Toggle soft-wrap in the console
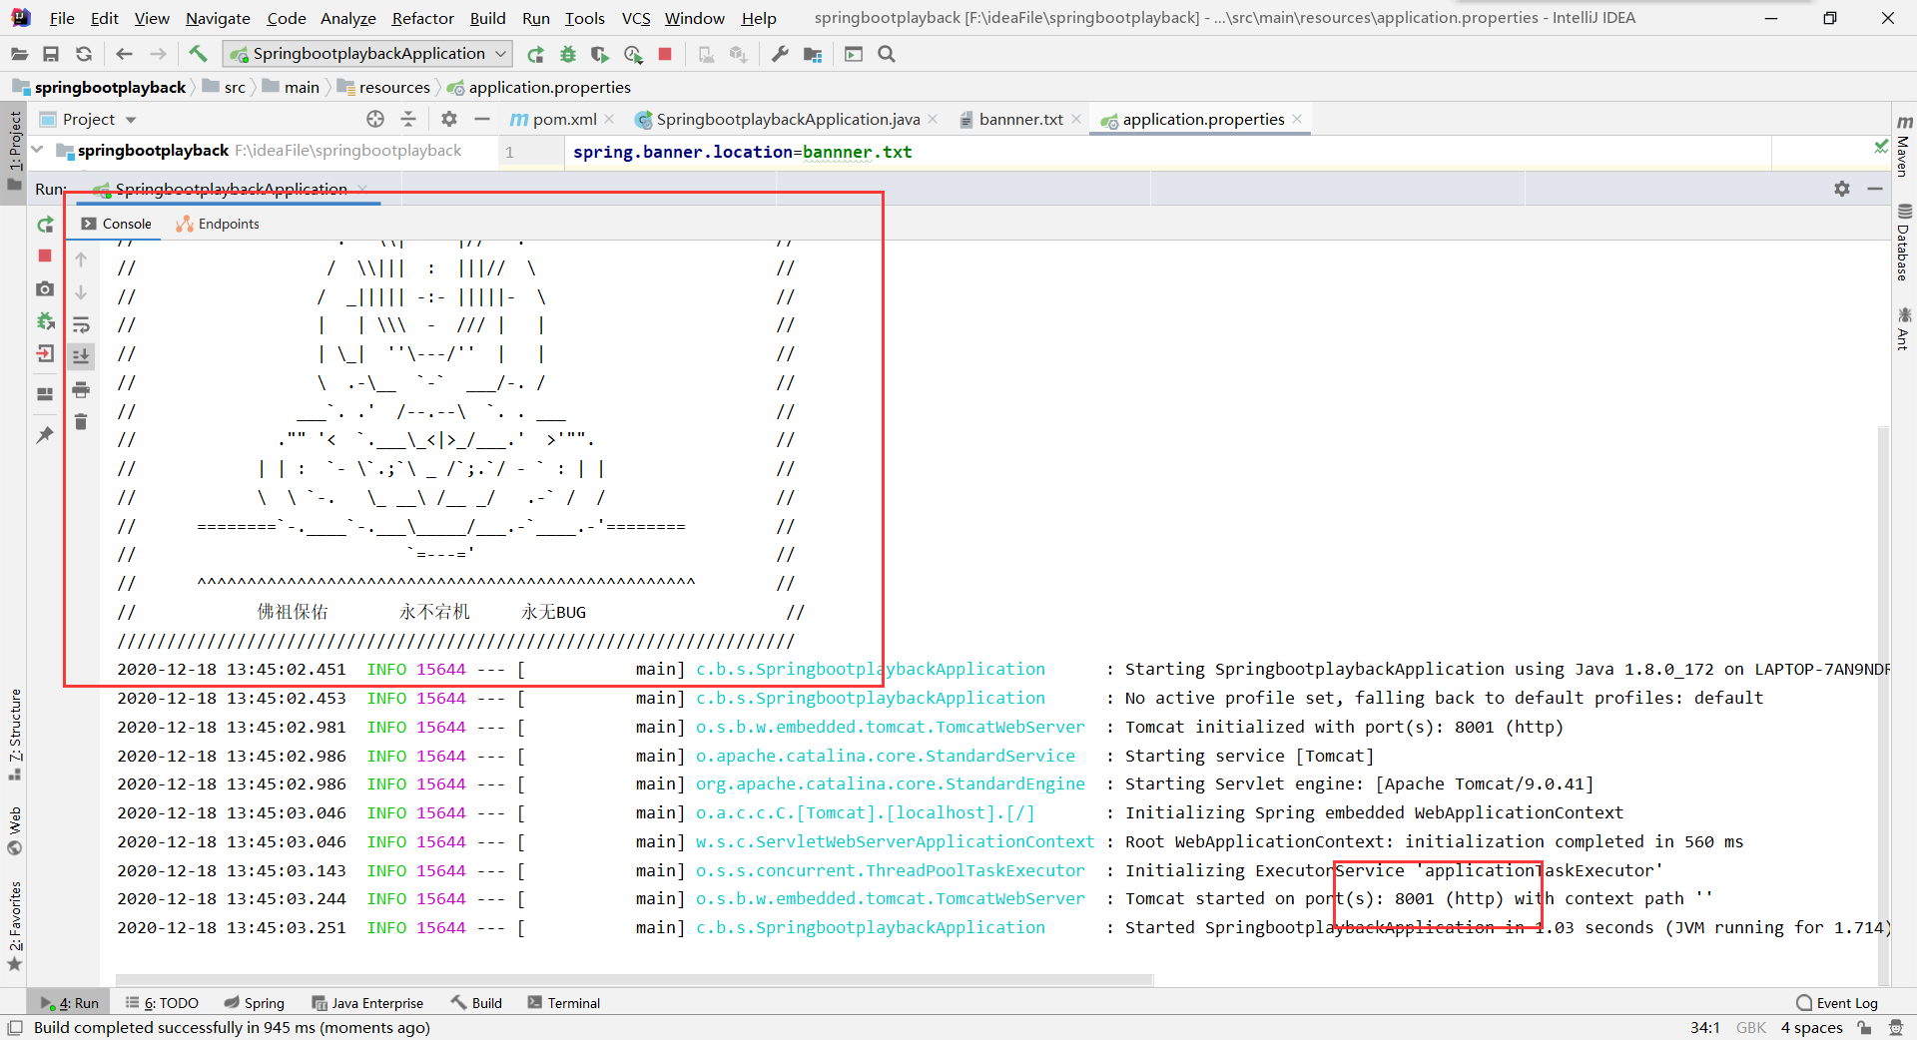Screen dimensions: 1917x1040 tap(81, 324)
